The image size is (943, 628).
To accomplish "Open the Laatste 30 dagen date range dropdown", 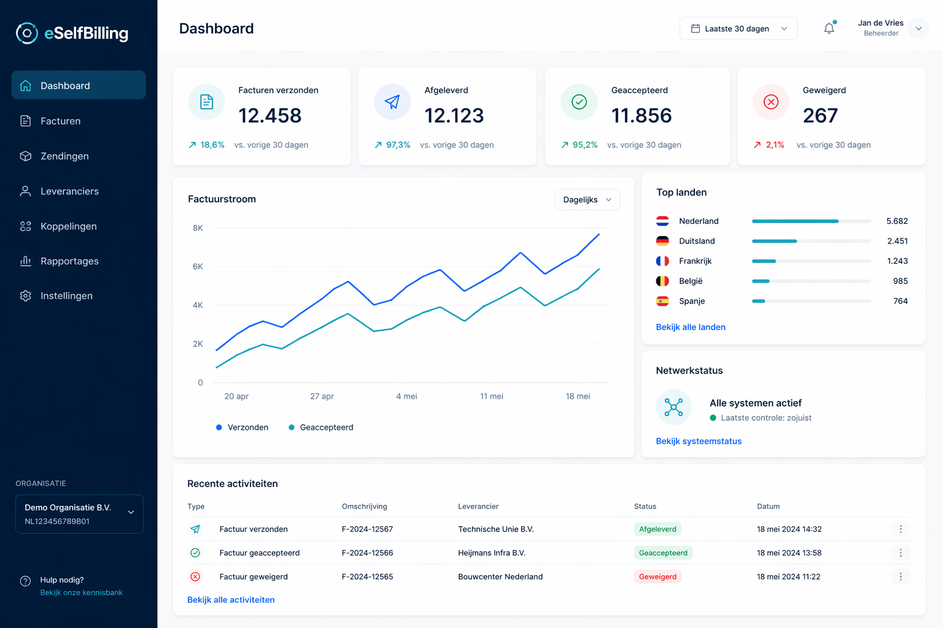I will click(739, 28).
